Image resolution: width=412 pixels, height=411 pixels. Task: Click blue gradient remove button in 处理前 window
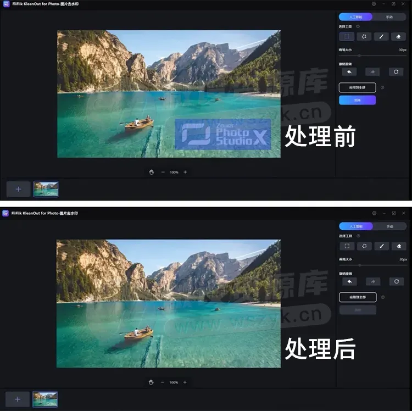(358, 100)
